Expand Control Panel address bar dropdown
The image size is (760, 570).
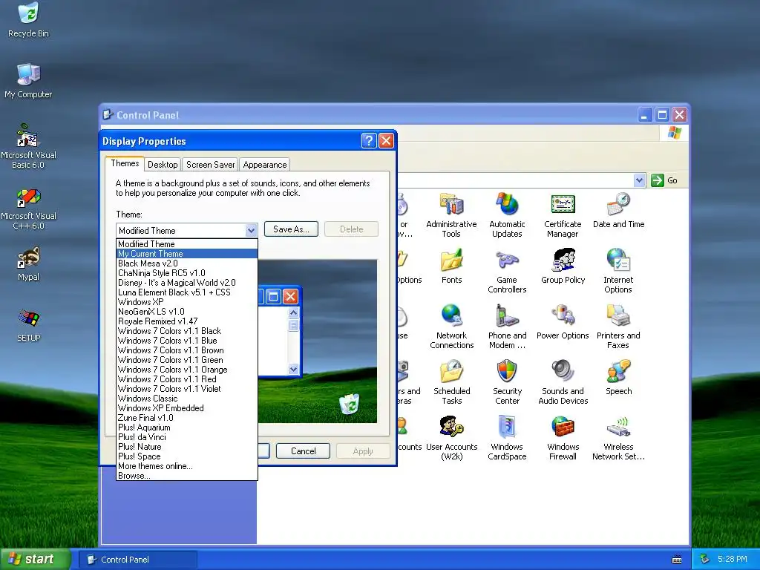[639, 180]
